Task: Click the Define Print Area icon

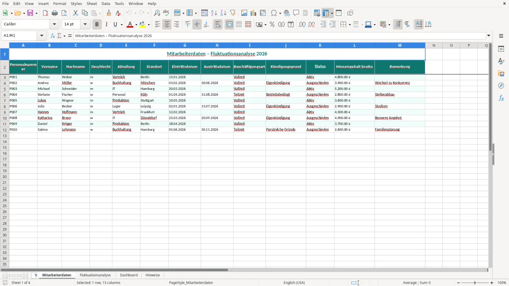Action: 317,13
